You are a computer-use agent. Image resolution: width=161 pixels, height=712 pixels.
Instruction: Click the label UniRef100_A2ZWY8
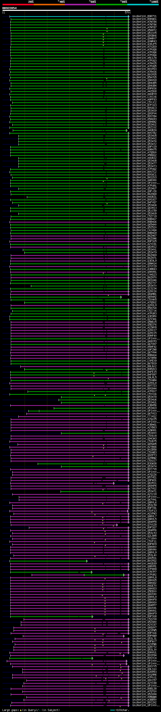pos(144,328)
